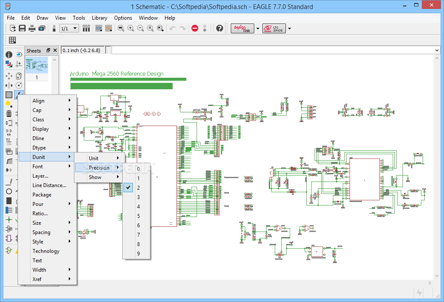Expand the Width submenu
This screenshot has width=444, height=302.
click(47, 270)
